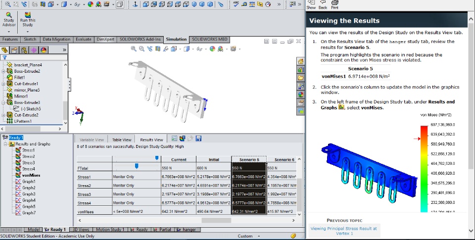This screenshot has height=240, width=475.
Task: Click the filter funnel icon in feature tree
Action: click(4, 57)
